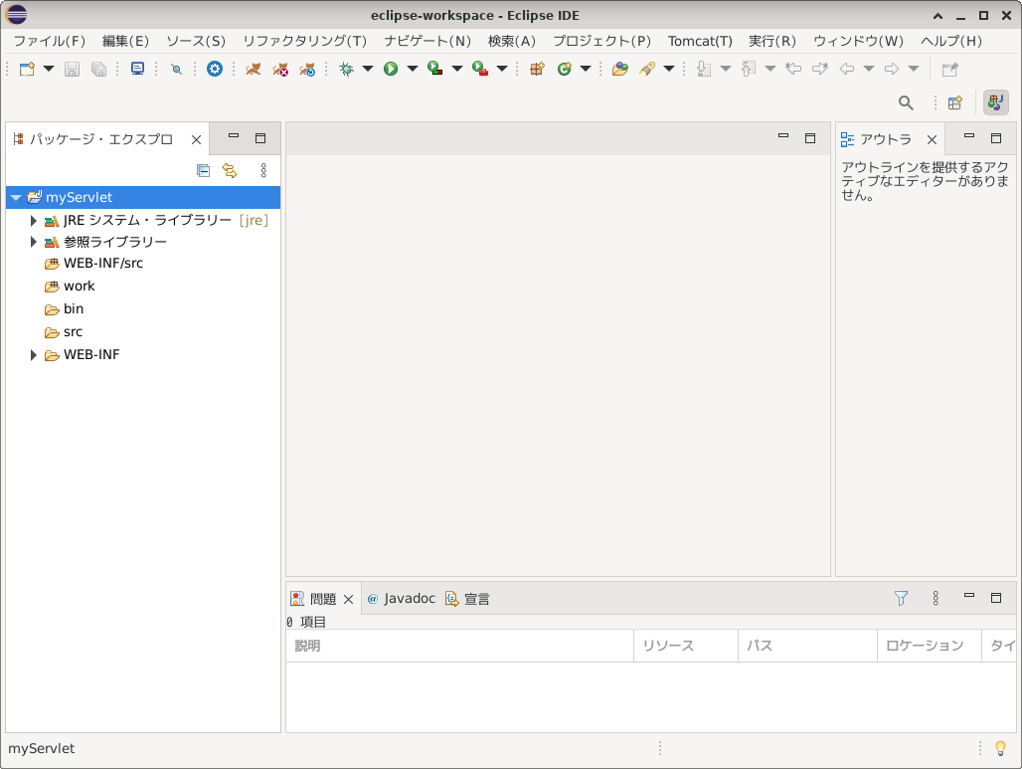Open the 実行(R) menu

[772, 41]
